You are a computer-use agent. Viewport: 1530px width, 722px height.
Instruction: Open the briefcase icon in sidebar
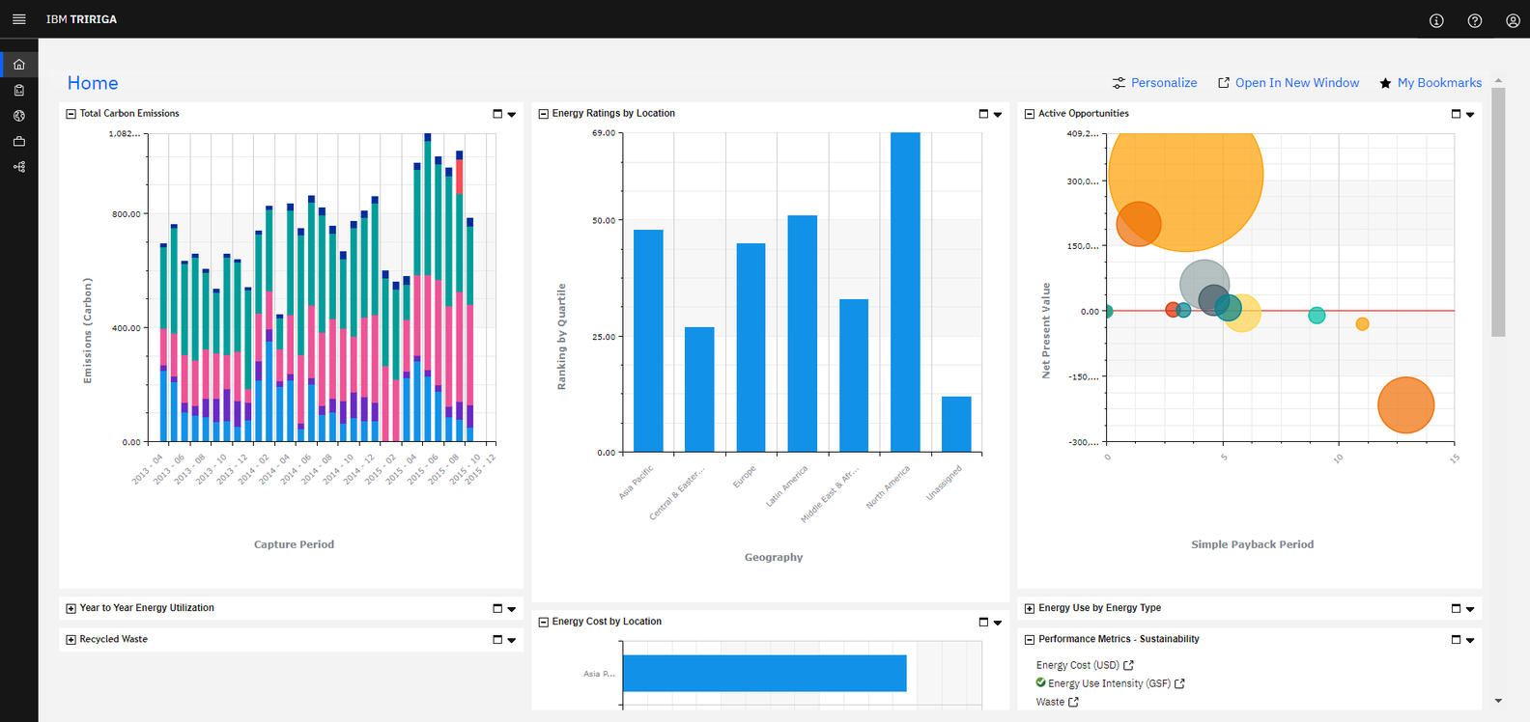[x=18, y=142]
